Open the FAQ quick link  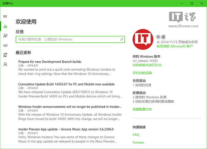(x=136, y=134)
